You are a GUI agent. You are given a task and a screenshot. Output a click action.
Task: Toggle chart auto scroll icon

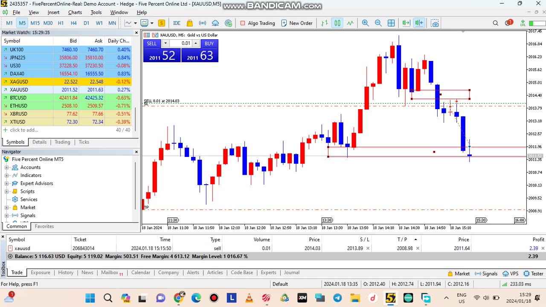(406, 23)
